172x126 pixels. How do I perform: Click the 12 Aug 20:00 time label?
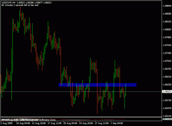[x=39, y=123]
